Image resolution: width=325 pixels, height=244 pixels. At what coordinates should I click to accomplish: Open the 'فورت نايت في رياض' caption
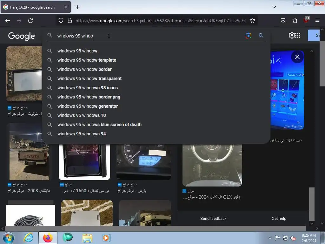pyautogui.click(x=286, y=140)
